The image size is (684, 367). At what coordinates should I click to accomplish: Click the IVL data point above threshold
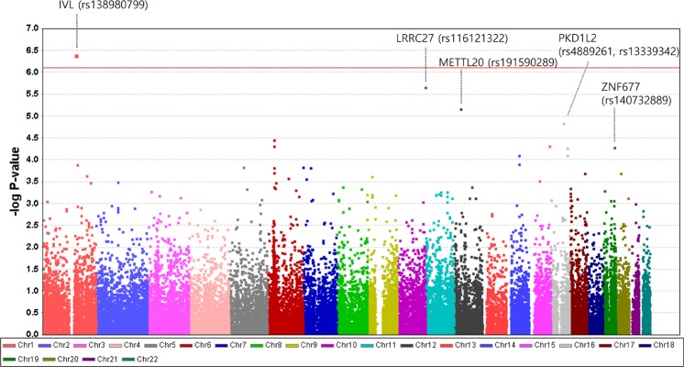(x=77, y=56)
